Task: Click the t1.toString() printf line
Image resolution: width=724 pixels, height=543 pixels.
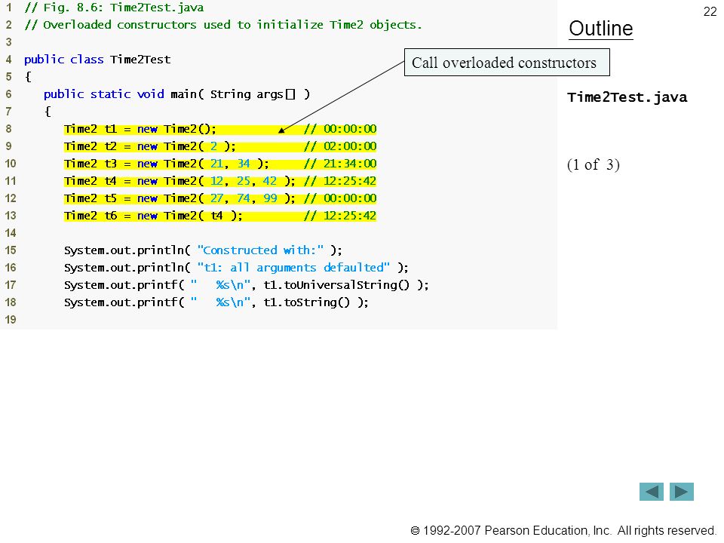Action: pyautogui.click(x=216, y=302)
